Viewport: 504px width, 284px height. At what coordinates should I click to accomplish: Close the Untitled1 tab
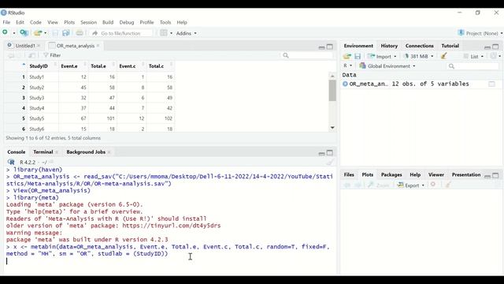coord(39,46)
